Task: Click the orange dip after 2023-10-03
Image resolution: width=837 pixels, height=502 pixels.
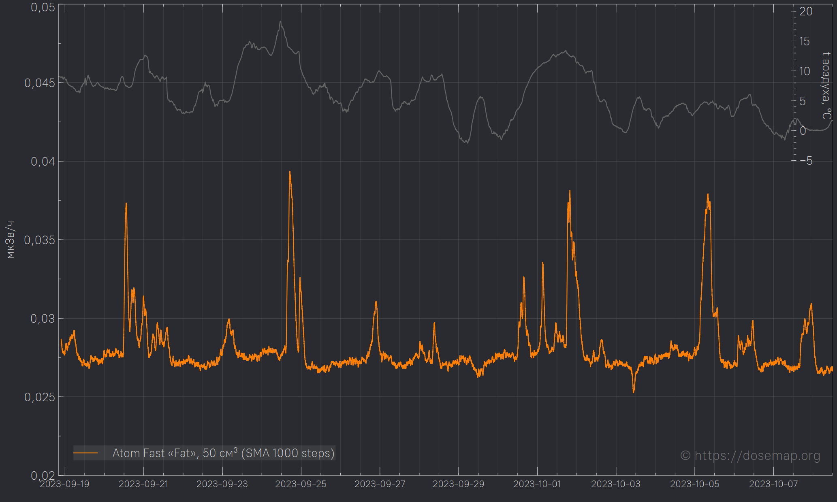Action: 634,391
